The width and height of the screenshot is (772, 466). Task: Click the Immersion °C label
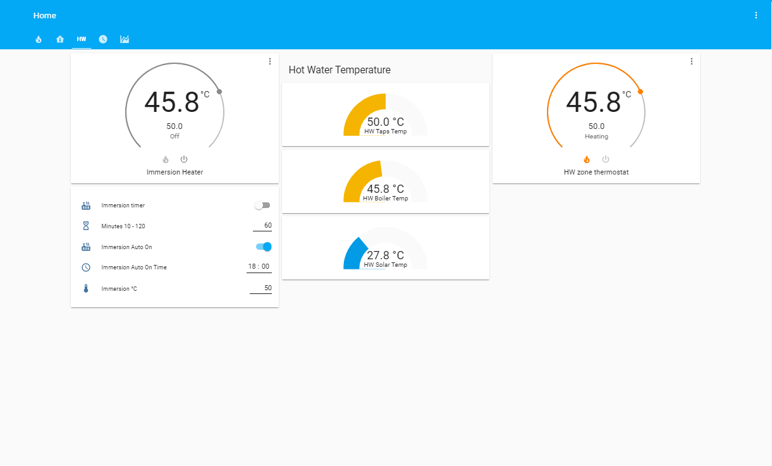click(x=119, y=289)
